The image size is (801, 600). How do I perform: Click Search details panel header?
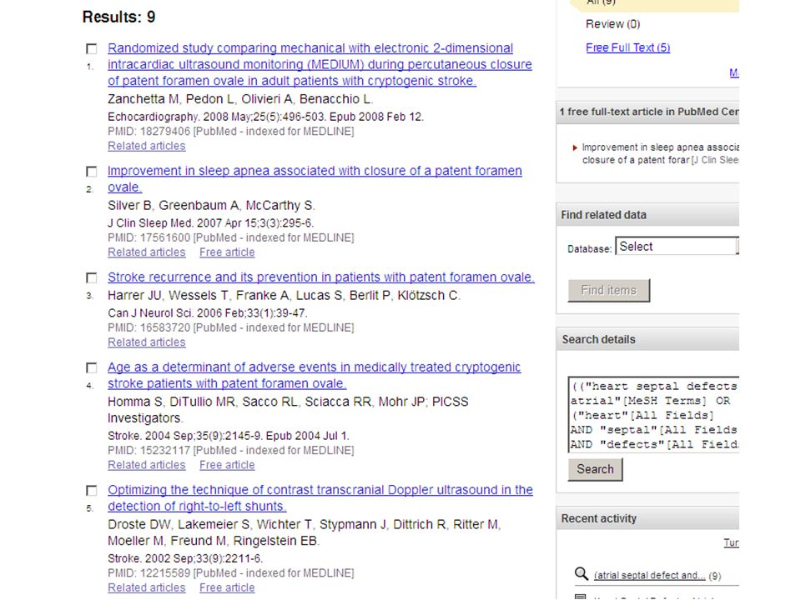tap(647, 339)
